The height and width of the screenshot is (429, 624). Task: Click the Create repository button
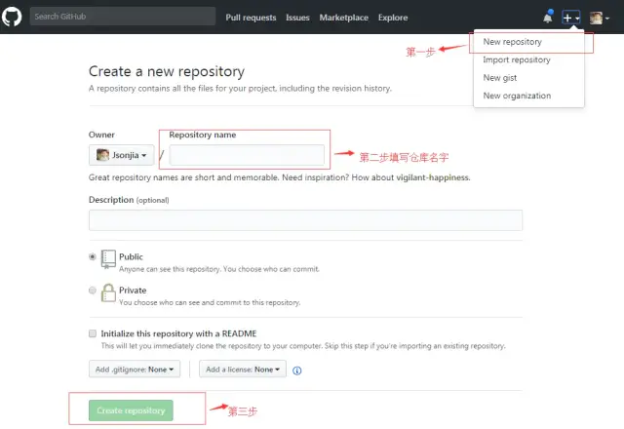131,410
